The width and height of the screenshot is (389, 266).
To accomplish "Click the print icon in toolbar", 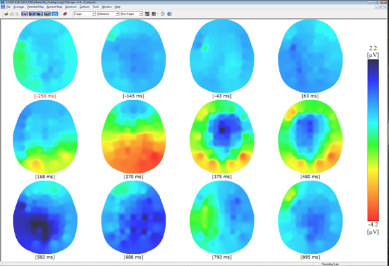I will [x=11, y=14].
